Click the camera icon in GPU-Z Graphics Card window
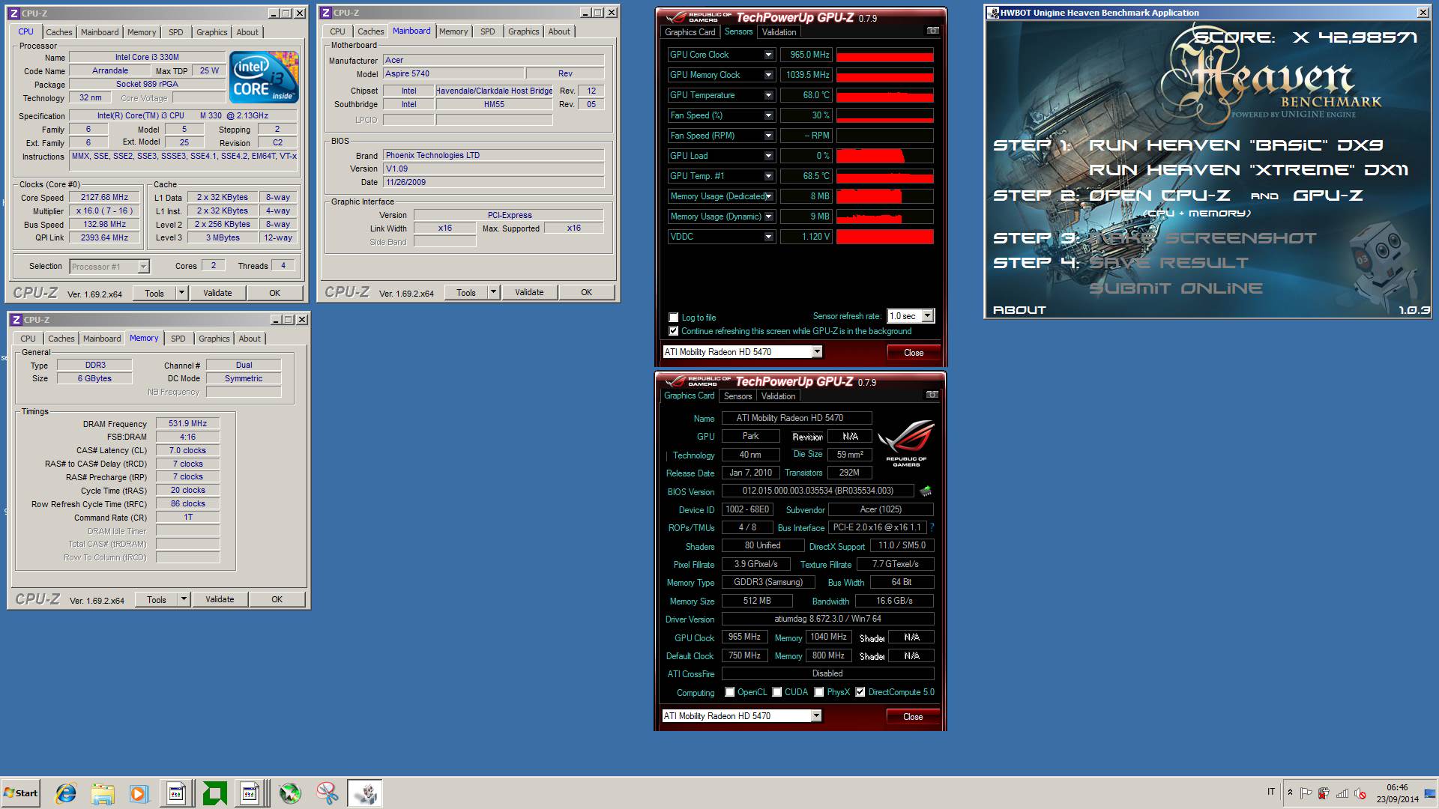 pyautogui.click(x=932, y=395)
